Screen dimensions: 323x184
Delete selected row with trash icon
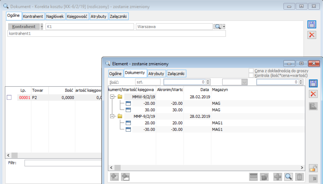pos(299,177)
